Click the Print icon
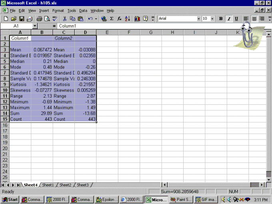Viewport: 272px width, 204px height. 39,19
